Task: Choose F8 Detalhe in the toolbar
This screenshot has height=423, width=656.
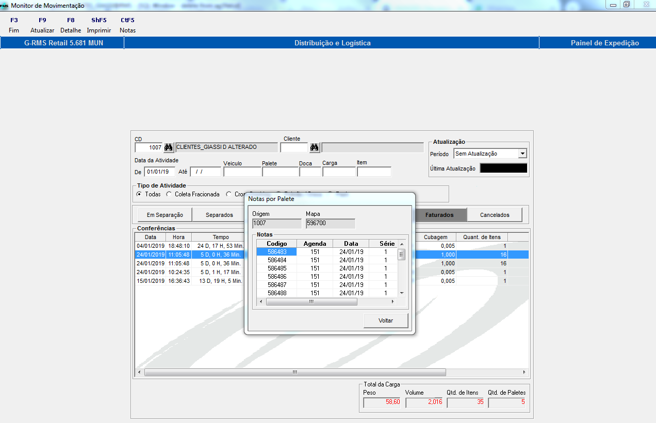Action: (71, 25)
